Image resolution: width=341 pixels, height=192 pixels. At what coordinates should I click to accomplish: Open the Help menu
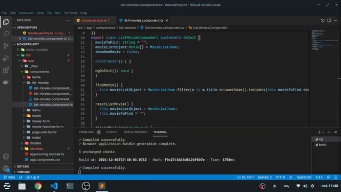coord(83,13)
